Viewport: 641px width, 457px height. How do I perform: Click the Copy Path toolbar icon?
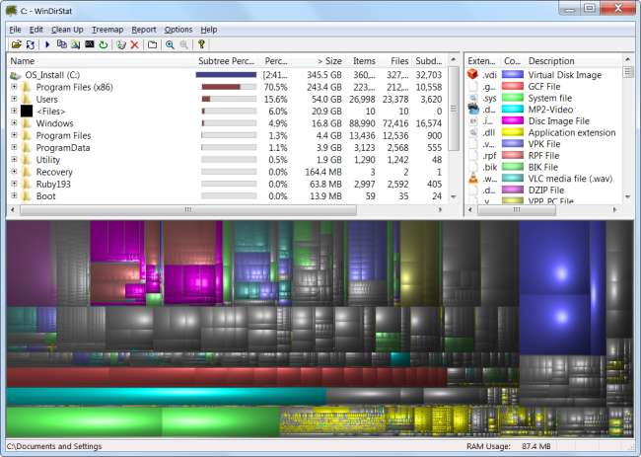[x=61, y=44]
